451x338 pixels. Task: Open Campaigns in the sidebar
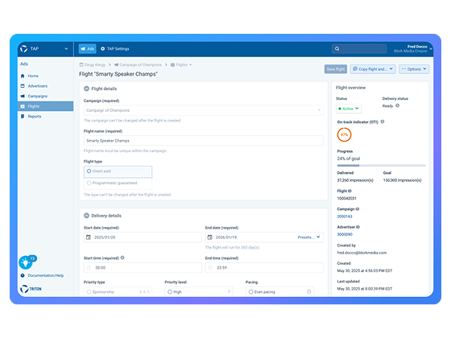coord(37,96)
